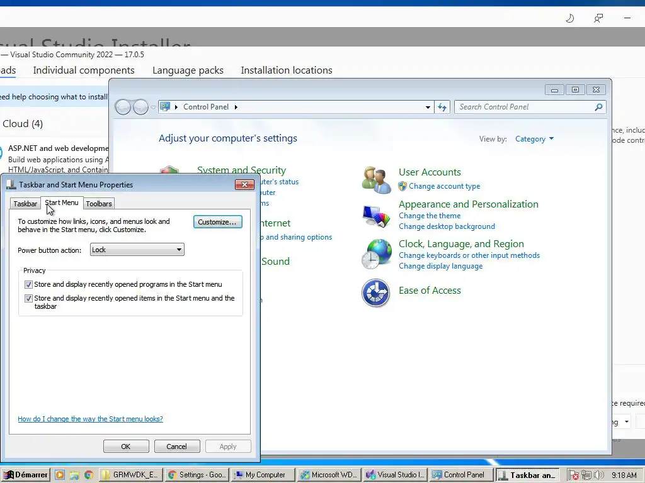Switch to the Control Panel taskbar button

(461, 475)
